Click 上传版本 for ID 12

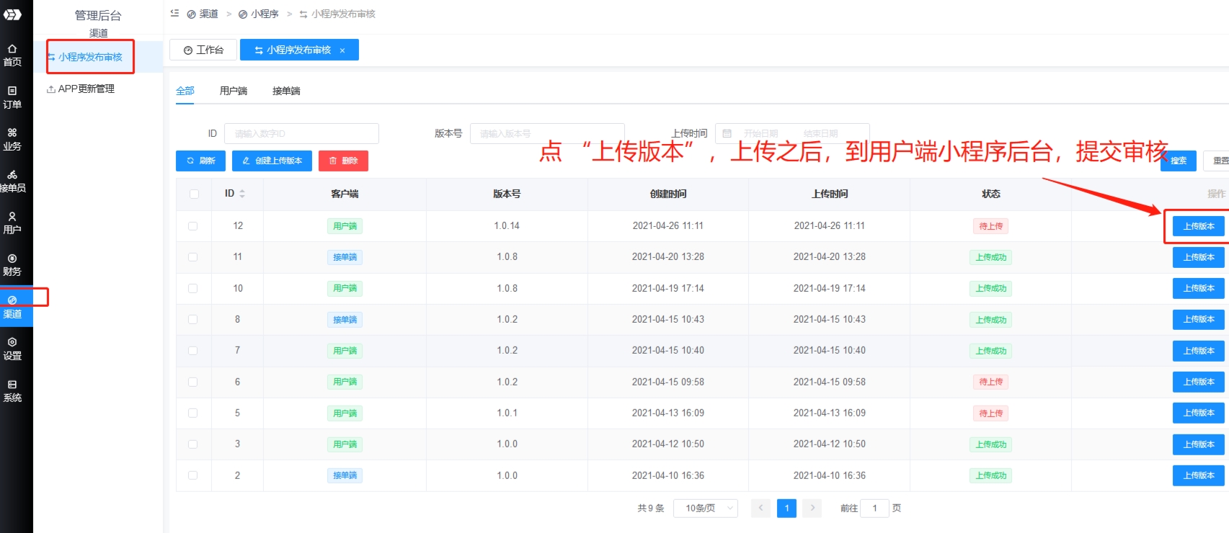1199,226
